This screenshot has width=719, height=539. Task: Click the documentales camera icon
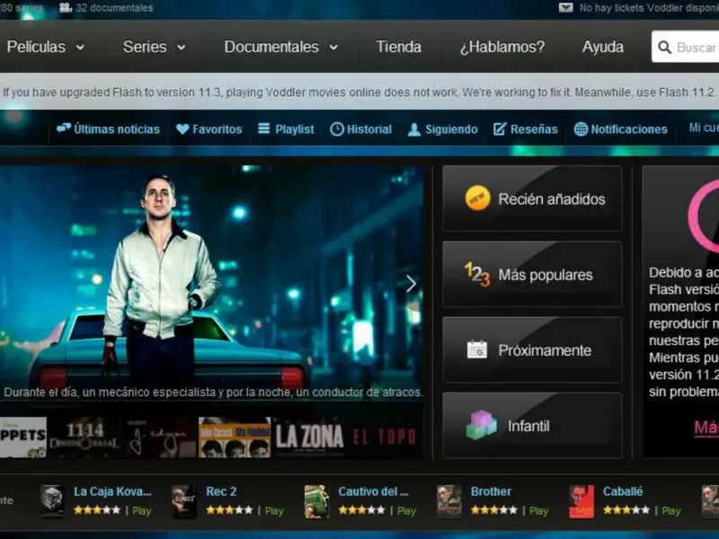(66, 7)
